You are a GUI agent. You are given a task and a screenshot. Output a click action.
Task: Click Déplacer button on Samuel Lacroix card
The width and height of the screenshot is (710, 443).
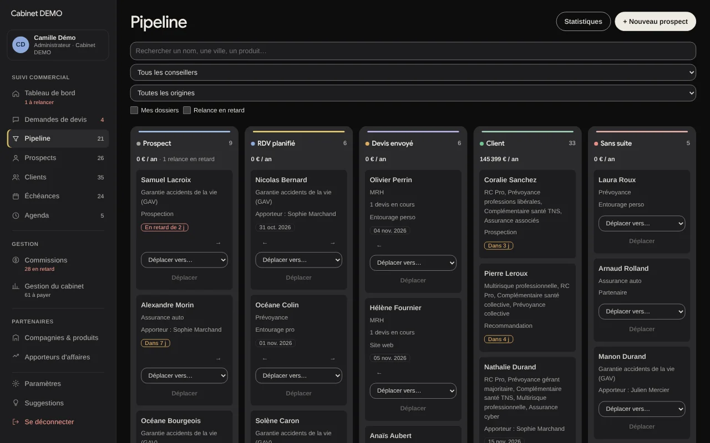(184, 278)
